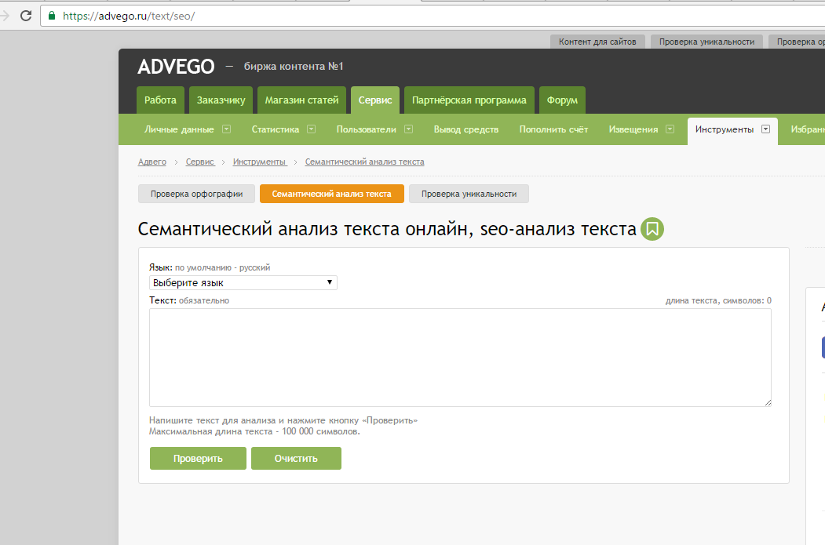825x545 pixels.
Task: Open the Форум tab
Action: coord(562,100)
